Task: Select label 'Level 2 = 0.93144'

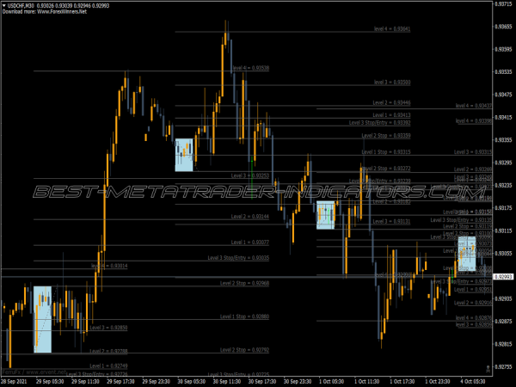Action: point(249,217)
